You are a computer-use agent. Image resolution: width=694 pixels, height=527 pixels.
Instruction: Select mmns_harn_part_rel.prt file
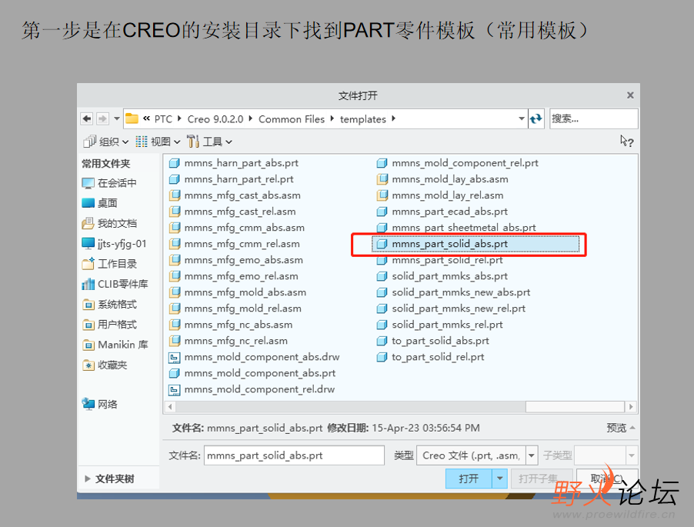point(232,179)
